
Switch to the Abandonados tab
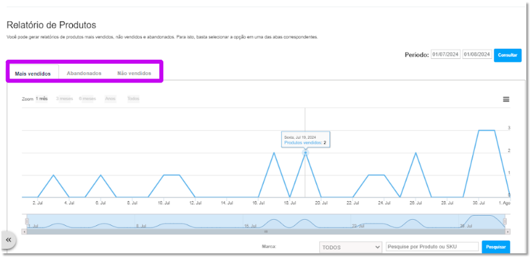[84, 73]
